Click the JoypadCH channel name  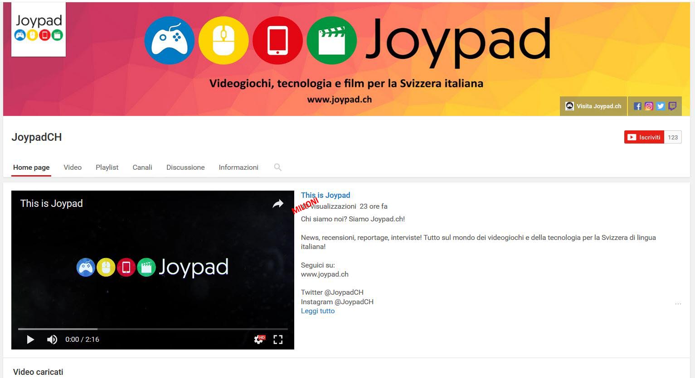[37, 137]
